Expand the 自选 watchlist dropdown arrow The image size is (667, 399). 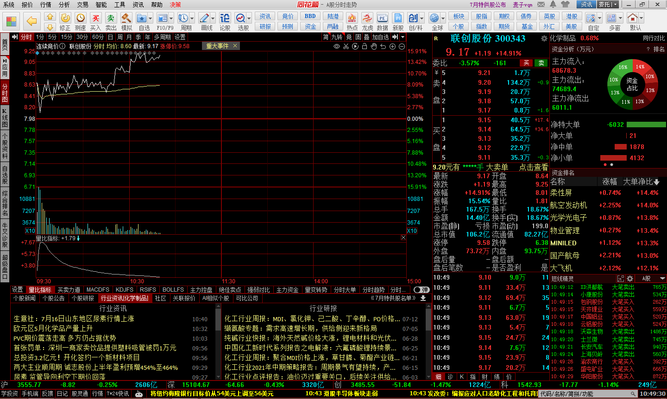point(150,19)
